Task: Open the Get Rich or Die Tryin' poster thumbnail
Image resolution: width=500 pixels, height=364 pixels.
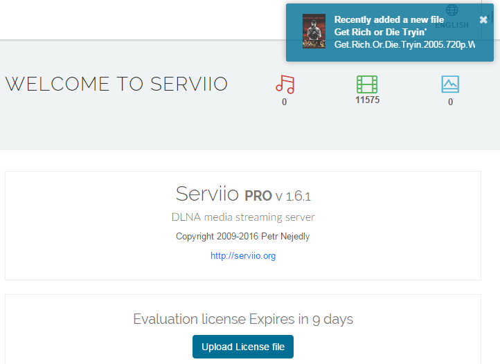Action: tap(314, 31)
